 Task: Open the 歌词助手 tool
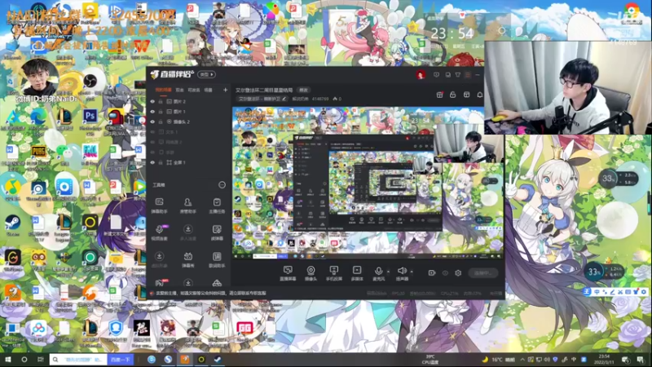coord(217,259)
